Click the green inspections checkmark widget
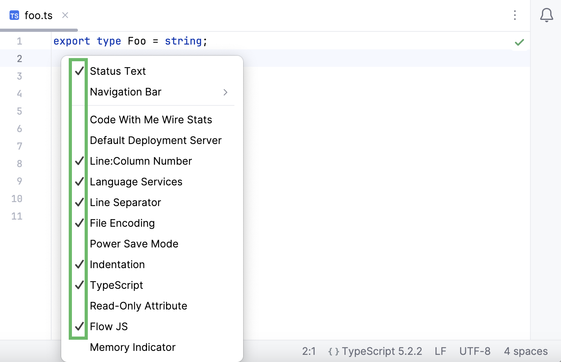Viewport: 561px width, 362px height. (519, 42)
